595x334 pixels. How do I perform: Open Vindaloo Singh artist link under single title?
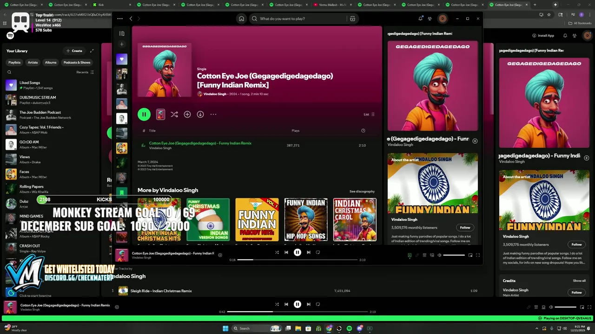(215, 94)
